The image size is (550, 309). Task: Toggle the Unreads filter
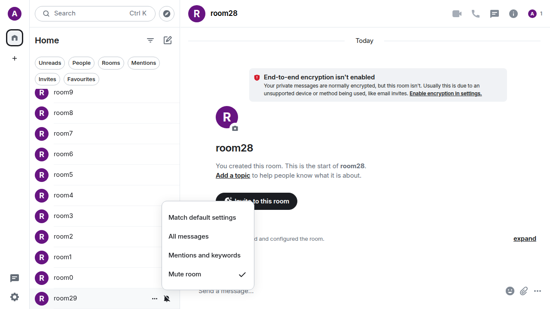pos(50,63)
